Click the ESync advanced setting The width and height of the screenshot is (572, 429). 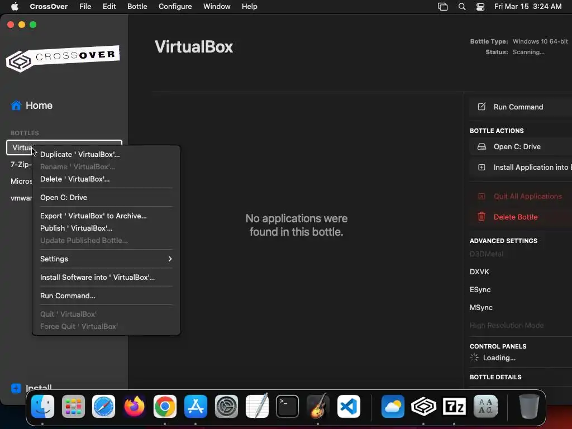[x=480, y=290]
